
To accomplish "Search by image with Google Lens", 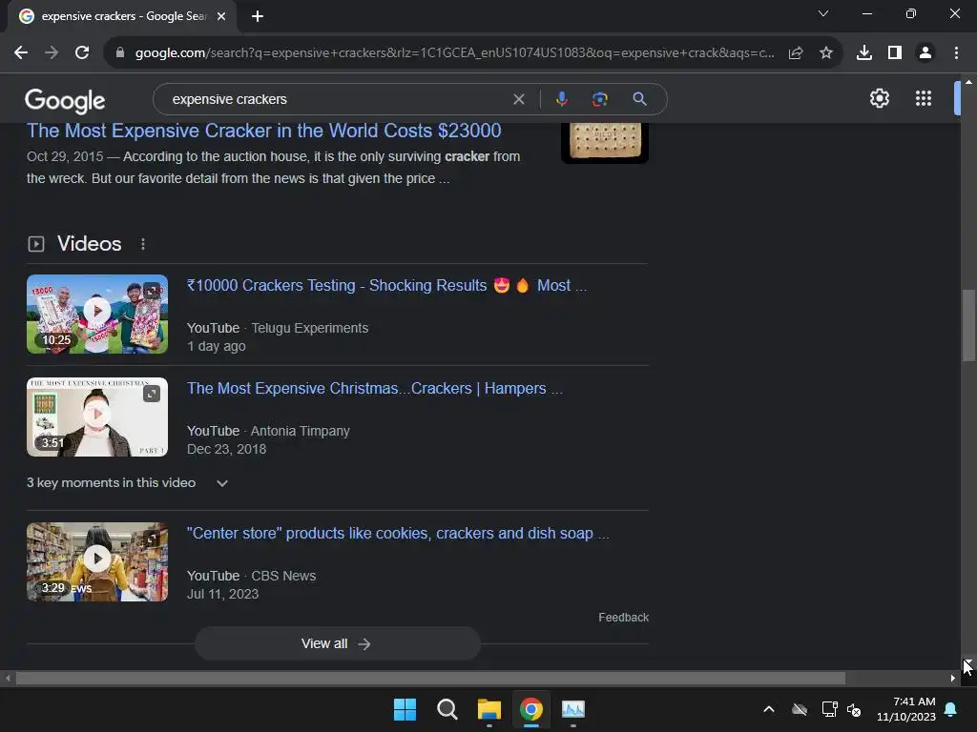I will pos(599,99).
